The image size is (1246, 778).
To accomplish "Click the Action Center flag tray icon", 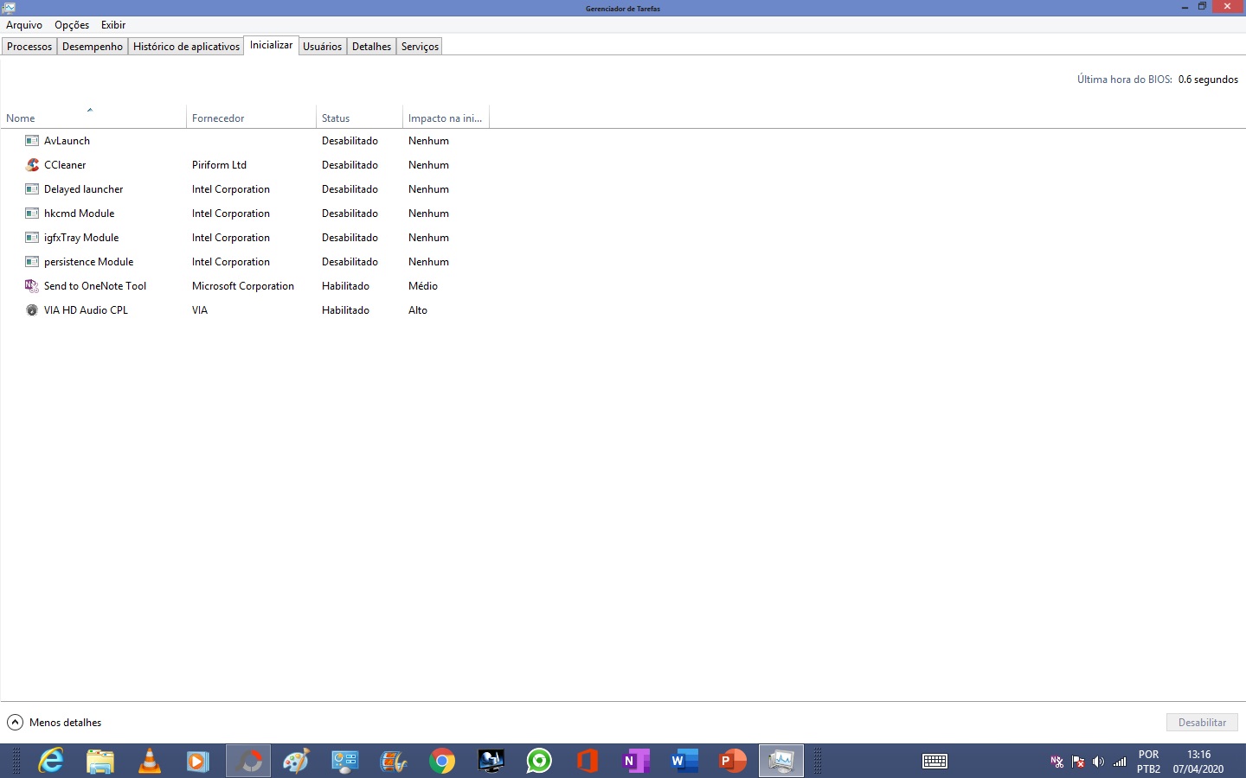I will (x=1078, y=762).
